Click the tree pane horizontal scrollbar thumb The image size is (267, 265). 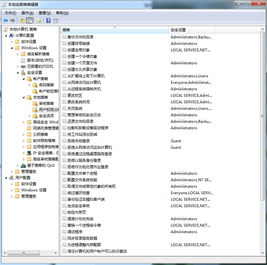(x=24, y=253)
